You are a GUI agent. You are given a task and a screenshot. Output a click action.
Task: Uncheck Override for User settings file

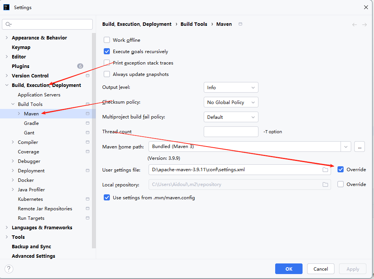pos(341,169)
